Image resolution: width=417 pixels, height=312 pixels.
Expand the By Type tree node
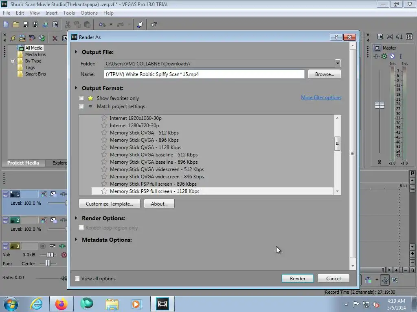[x=13, y=61]
